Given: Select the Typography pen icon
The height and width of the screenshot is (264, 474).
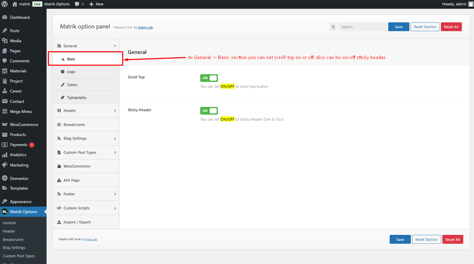Looking at the screenshot, I should [x=63, y=97].
